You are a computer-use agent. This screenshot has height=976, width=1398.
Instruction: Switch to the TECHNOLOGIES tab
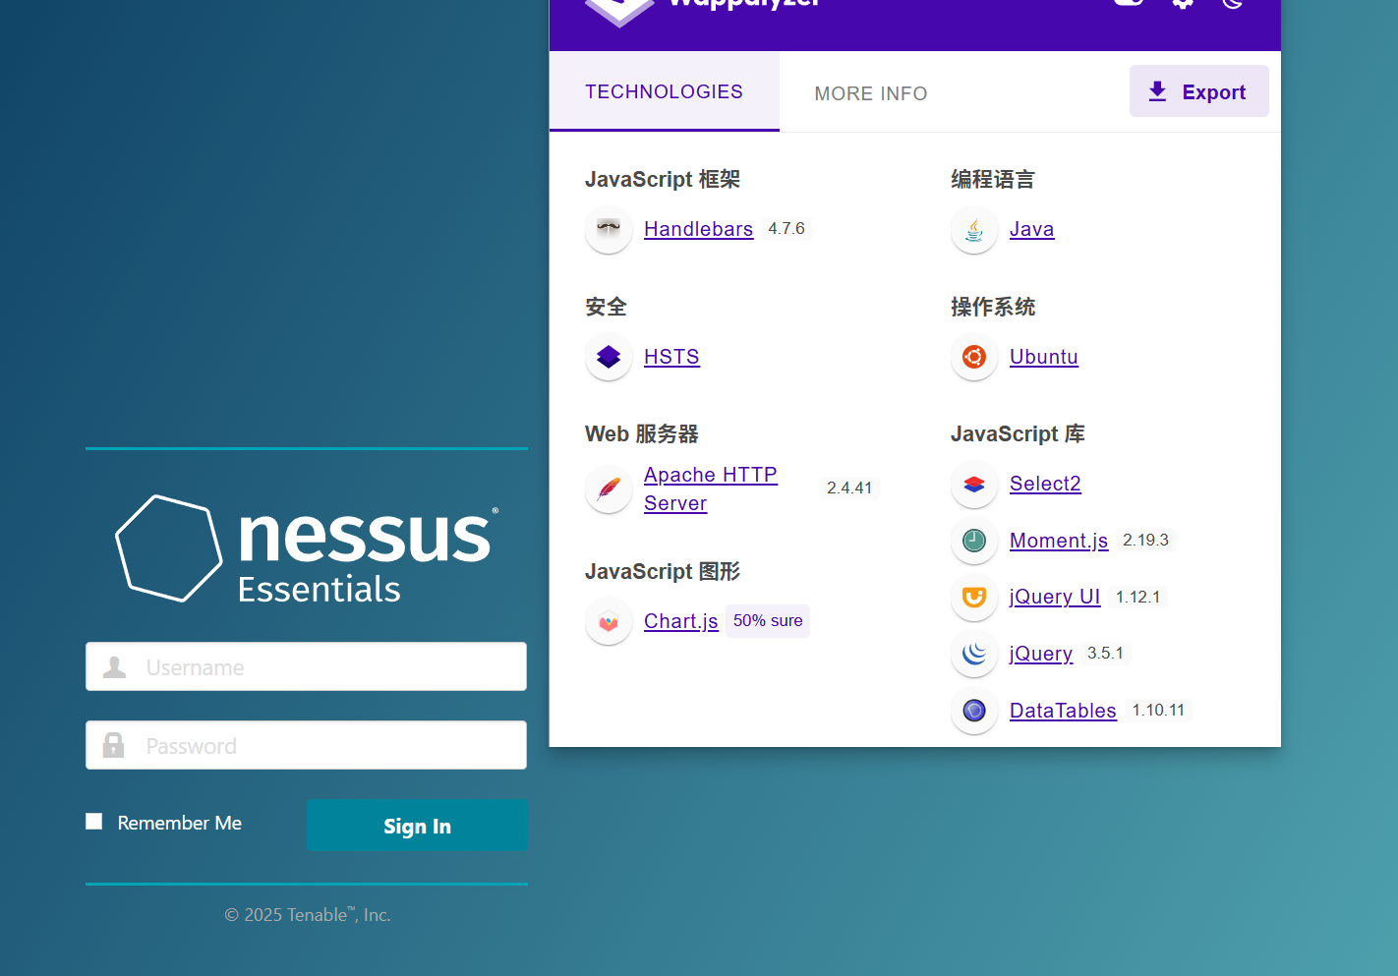665,91
